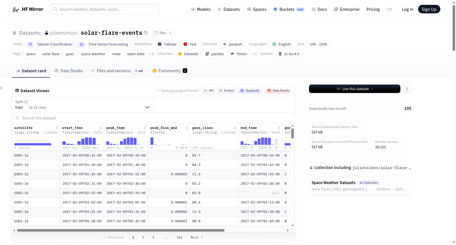Click the parquet format tag

tap(232, 44)
